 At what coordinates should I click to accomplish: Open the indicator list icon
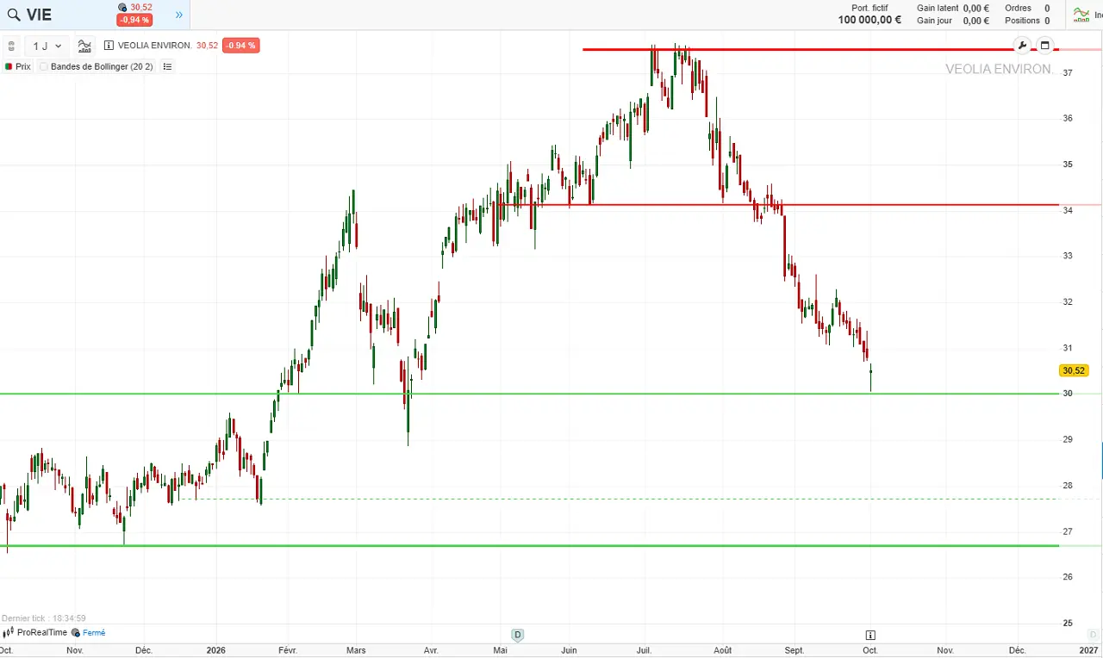coord(167,66)
